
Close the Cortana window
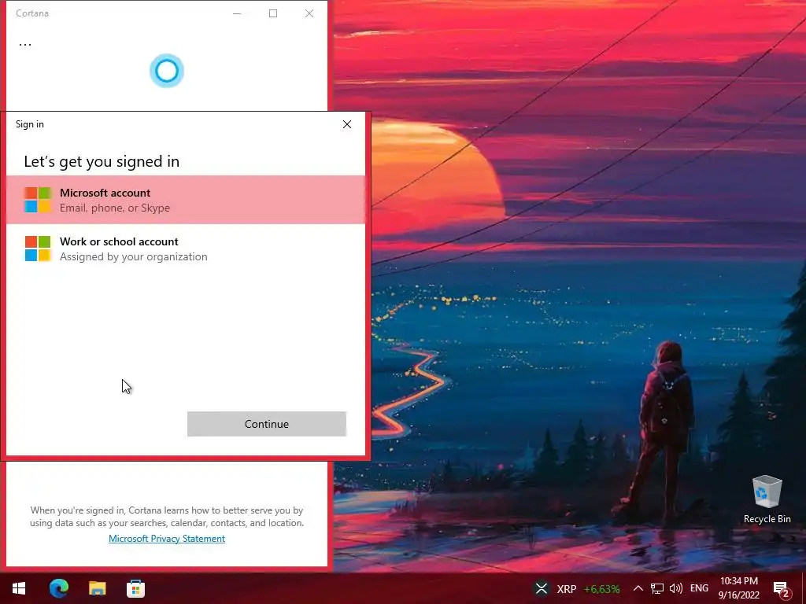(x=309, y=13)
